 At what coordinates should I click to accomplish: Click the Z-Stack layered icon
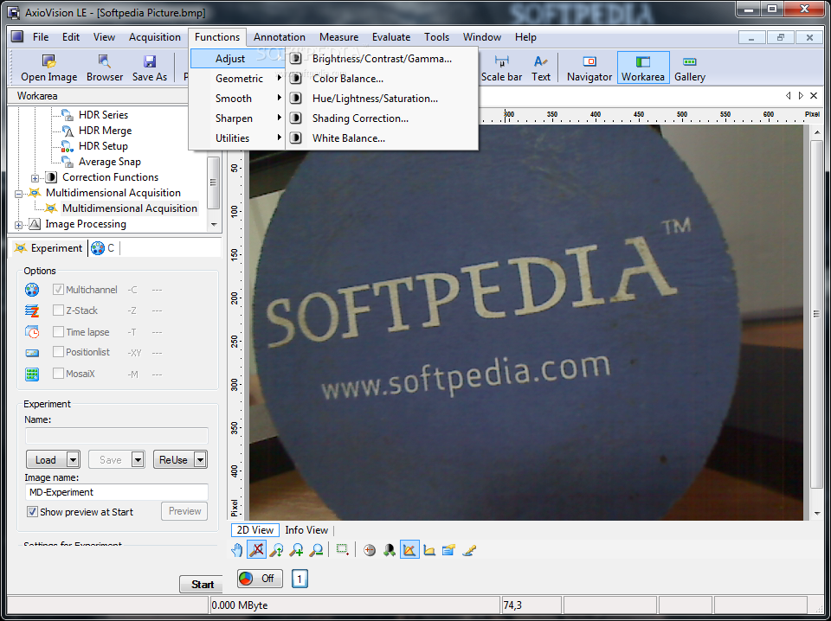click(32, 310)
